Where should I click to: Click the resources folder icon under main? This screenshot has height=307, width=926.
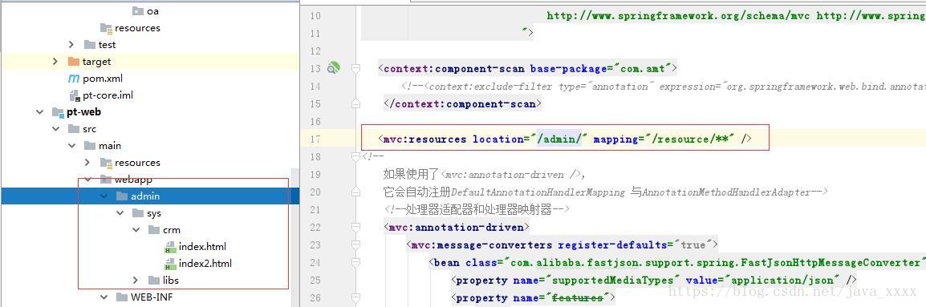pyautogui.click(x=106, y=163)
